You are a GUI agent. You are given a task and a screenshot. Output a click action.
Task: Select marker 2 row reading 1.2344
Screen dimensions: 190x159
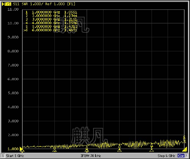[x=51, y=16]
